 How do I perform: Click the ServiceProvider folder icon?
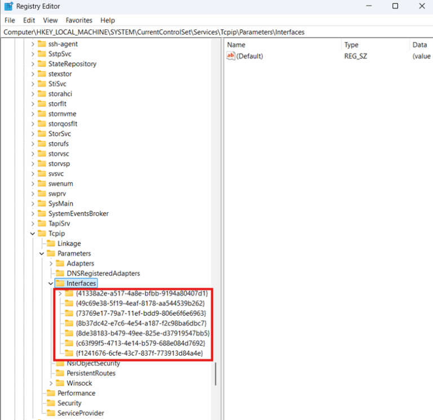[x=51, y=413]
